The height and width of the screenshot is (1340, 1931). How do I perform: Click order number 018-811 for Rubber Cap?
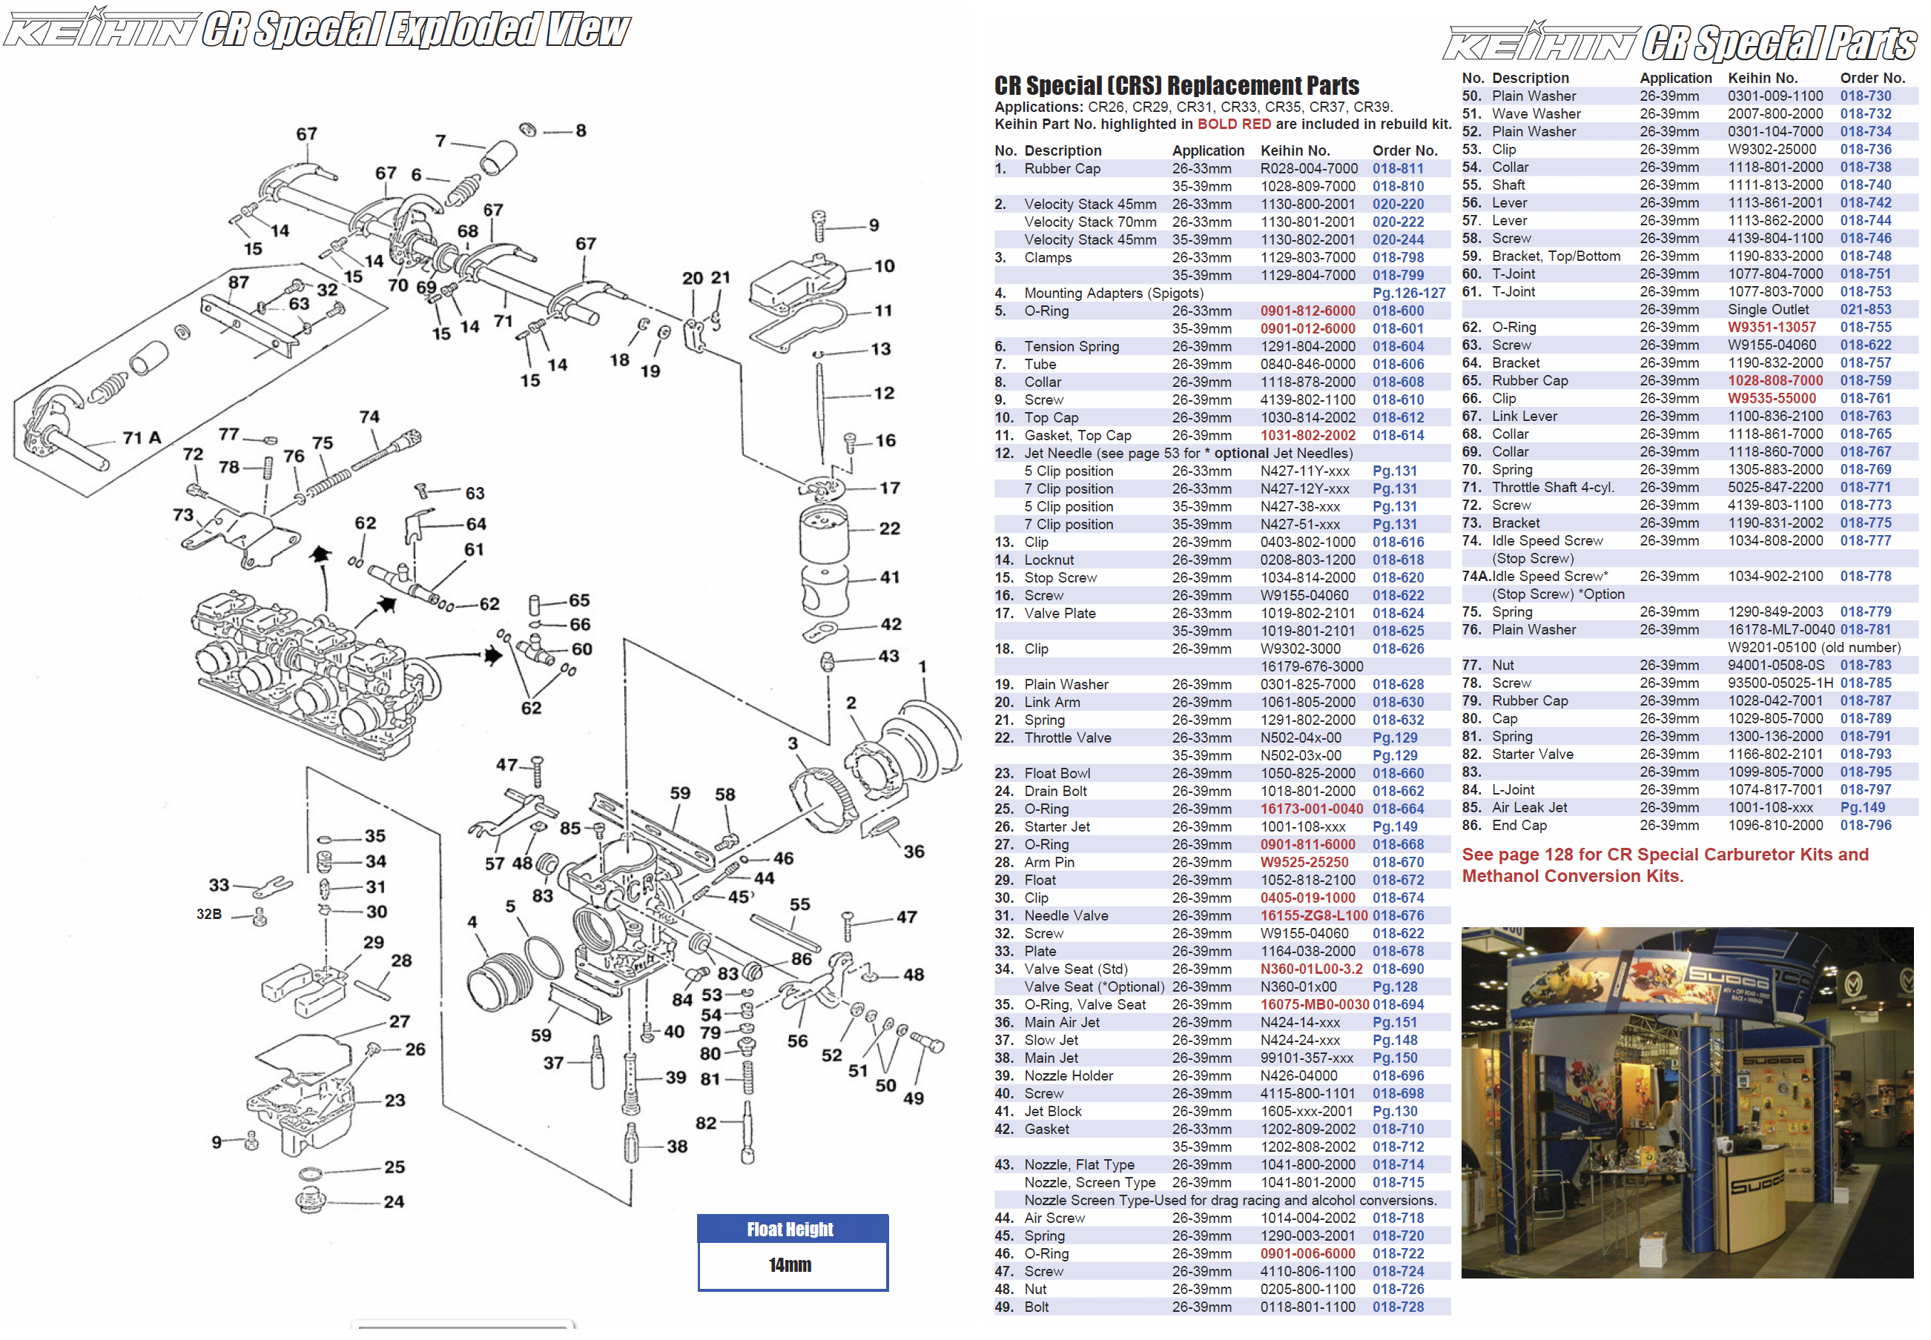[x=1398, y=169]
